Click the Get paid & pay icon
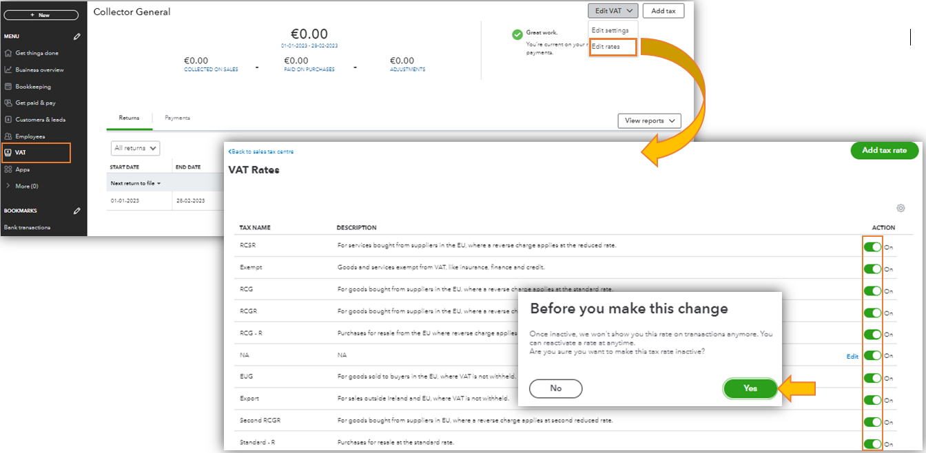 [8, 103]
